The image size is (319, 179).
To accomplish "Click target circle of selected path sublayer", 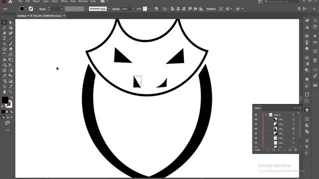I will tap(294, 129).
